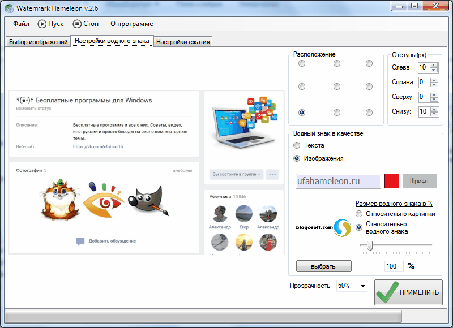Screen dimensions: 453x328
Task: Click the выбрать button
Action: point(323,266)
